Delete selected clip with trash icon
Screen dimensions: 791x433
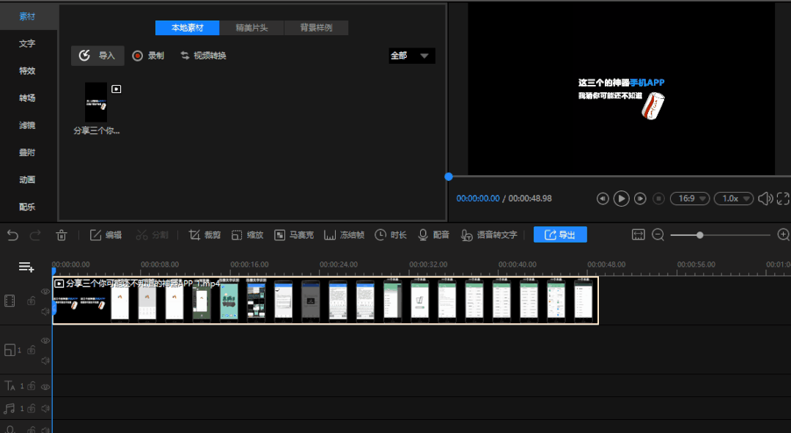[x=62, y=235]
